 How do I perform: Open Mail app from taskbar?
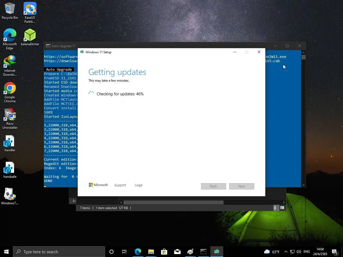coord(177,252)
